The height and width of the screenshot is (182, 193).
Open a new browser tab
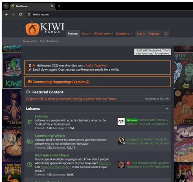pyautogui.click(x=59, y=6)
